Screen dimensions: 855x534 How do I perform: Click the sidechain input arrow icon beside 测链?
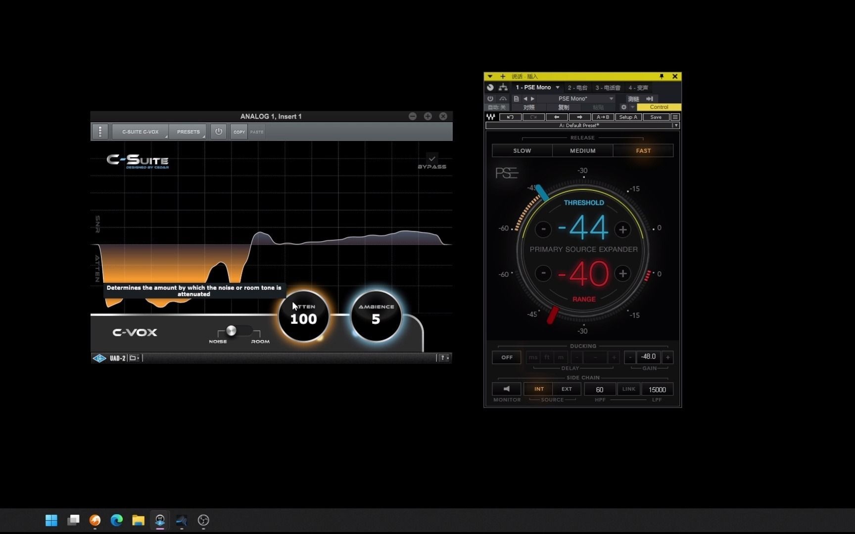click(650, 99)
